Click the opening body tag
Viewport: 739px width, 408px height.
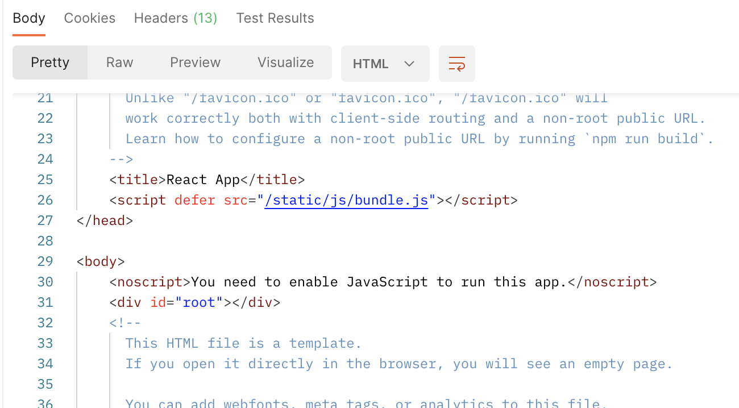click(101, 261)
